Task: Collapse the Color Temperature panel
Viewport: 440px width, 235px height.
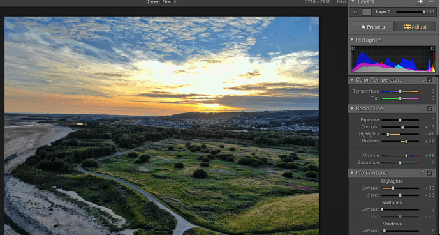Action: (x=352, y=80)
